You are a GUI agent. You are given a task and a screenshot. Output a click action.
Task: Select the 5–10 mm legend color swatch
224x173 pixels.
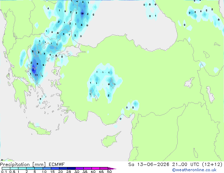pyautogui.click(x=39, y=168)
